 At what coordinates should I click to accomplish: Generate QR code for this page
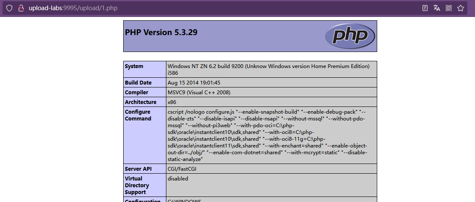(x=449, y=8)
